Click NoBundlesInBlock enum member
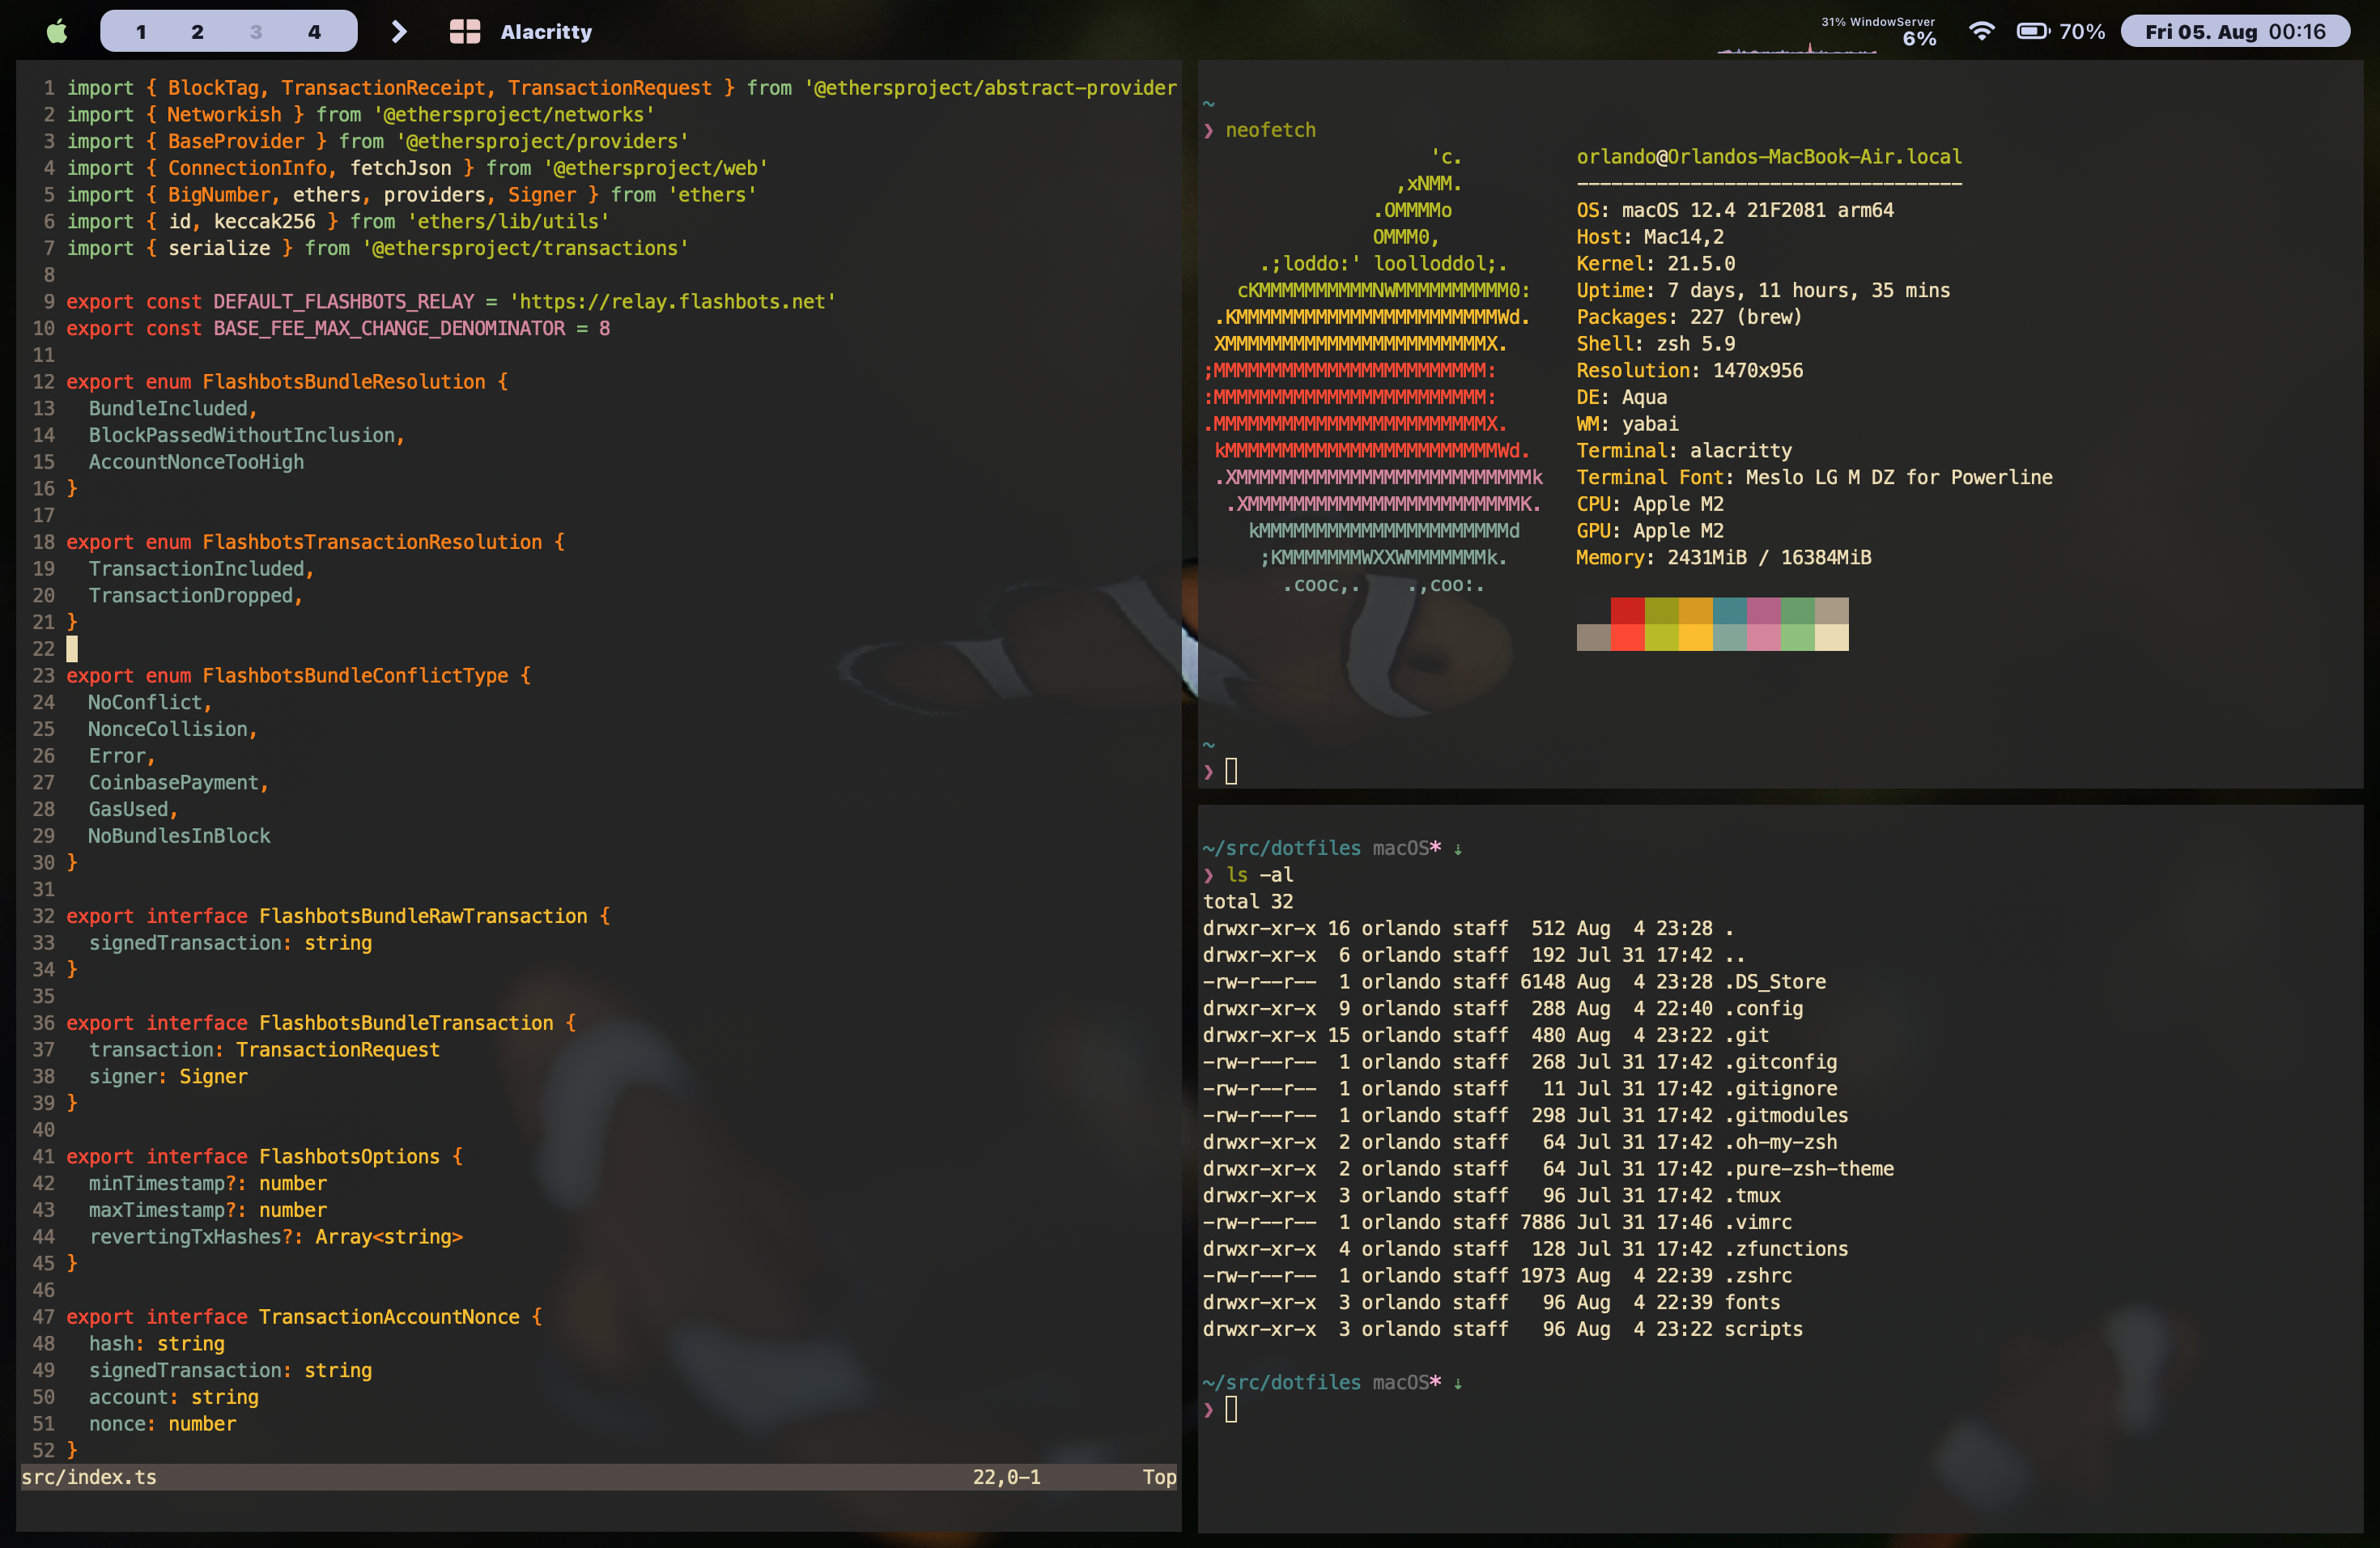The image size is (2380, 1548). point(179,836)
